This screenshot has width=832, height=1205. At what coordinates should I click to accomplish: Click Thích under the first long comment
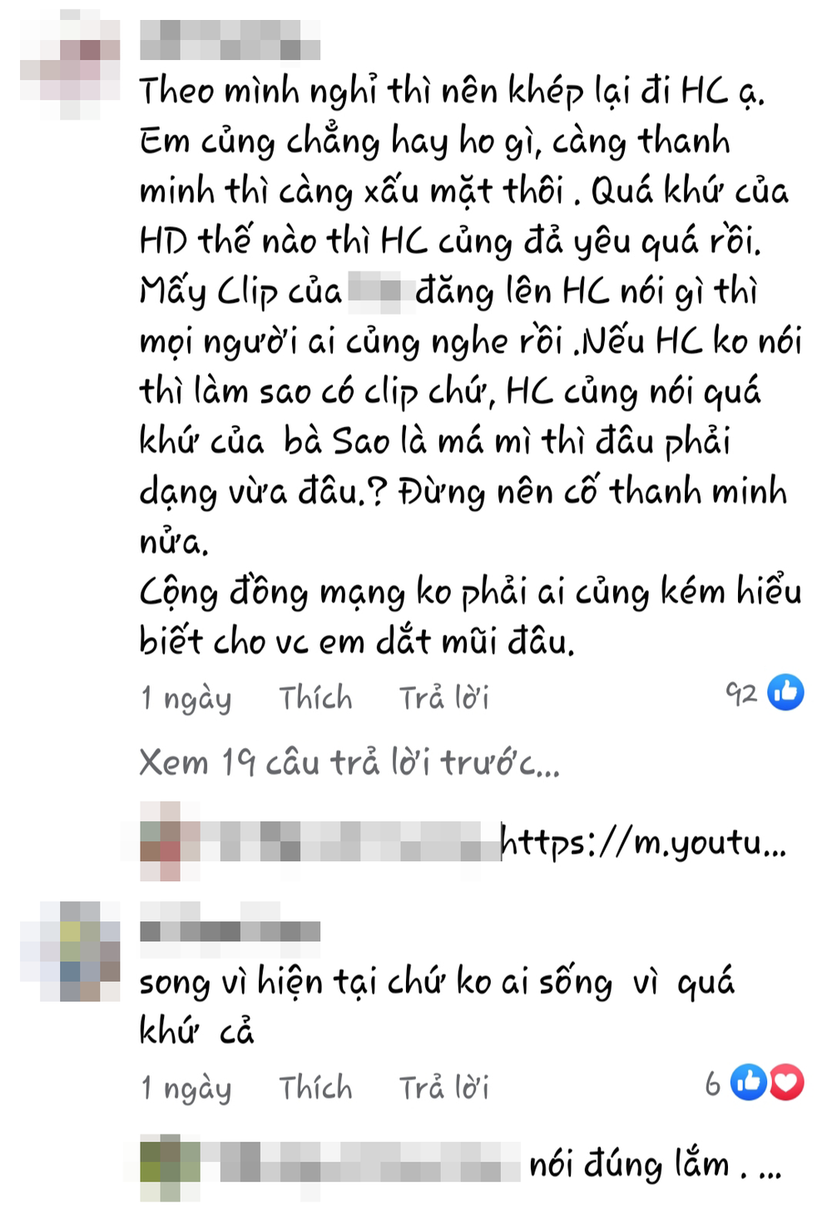[315, 697]
